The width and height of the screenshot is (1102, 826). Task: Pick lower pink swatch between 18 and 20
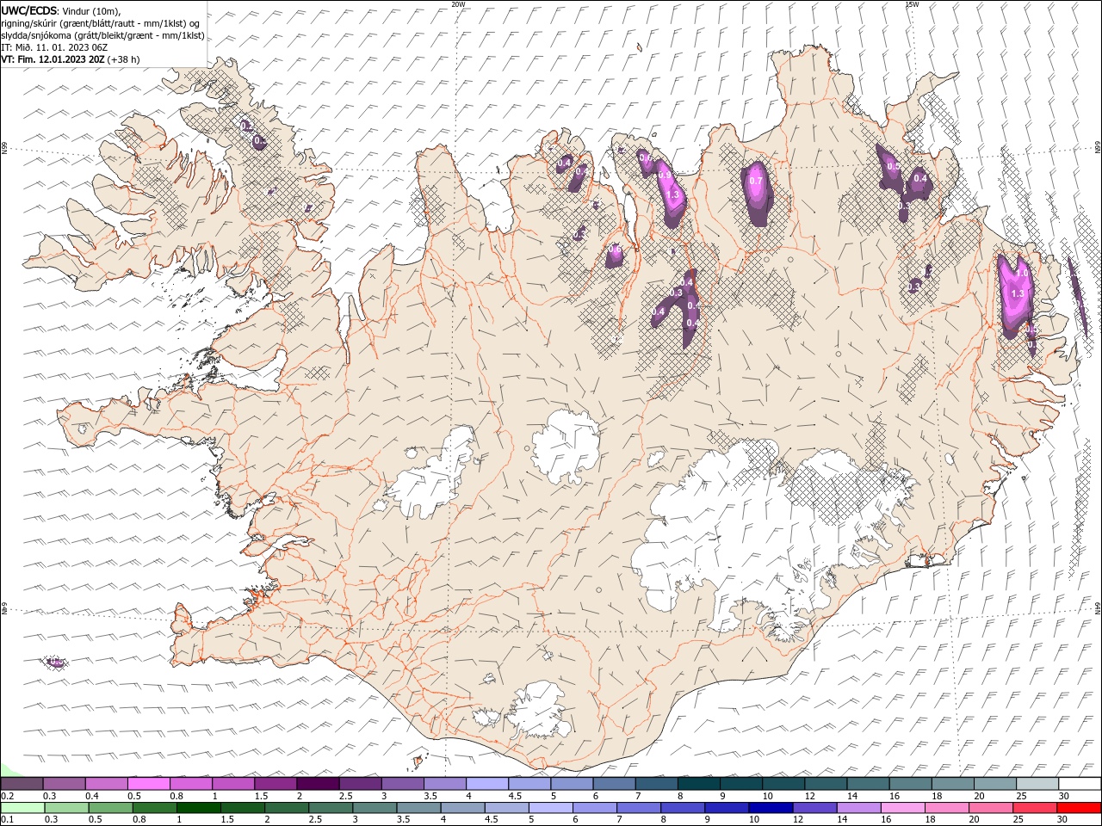point(946,809)
